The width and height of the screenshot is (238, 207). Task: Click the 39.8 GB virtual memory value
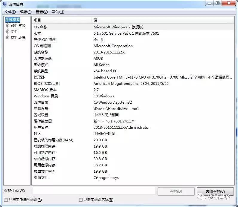click(x=100, y=159)
